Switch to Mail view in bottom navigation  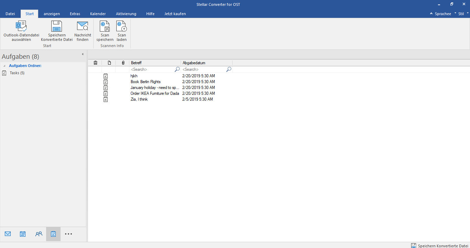8,234
